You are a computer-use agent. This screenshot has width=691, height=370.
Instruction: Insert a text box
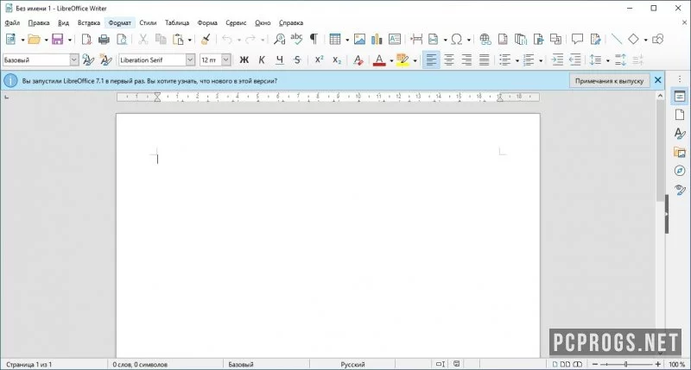(395, 39)
